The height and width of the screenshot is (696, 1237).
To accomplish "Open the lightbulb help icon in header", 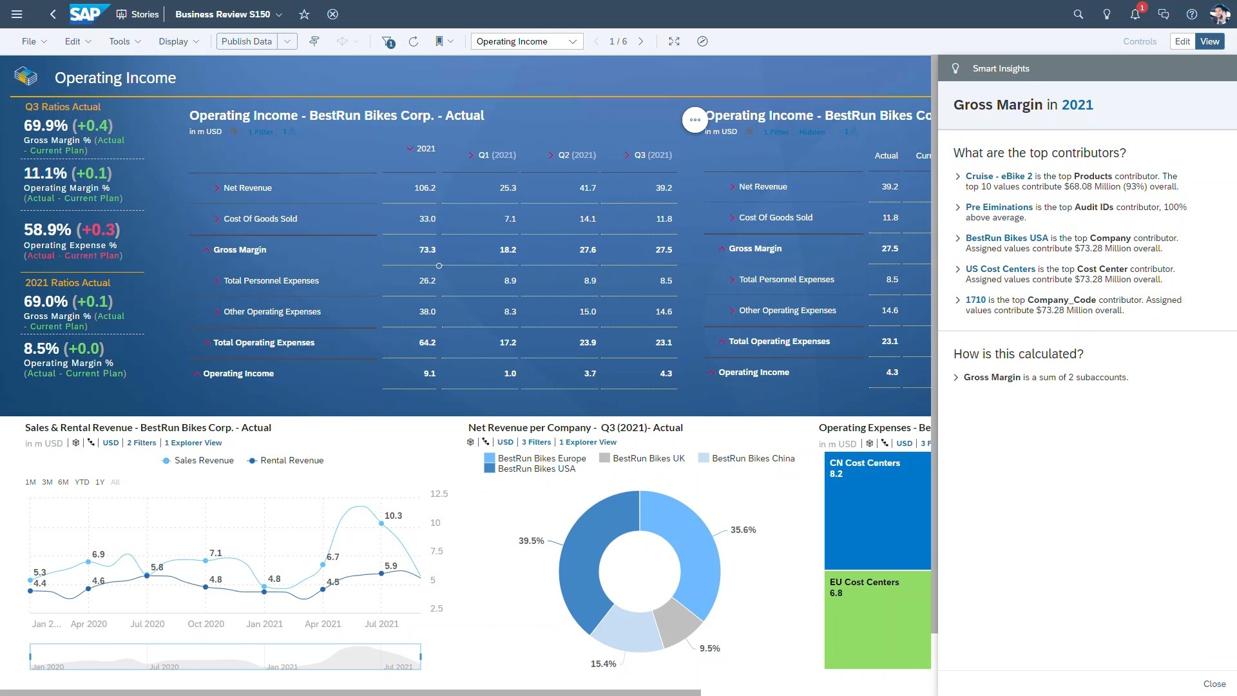I will pos(1107,14).
